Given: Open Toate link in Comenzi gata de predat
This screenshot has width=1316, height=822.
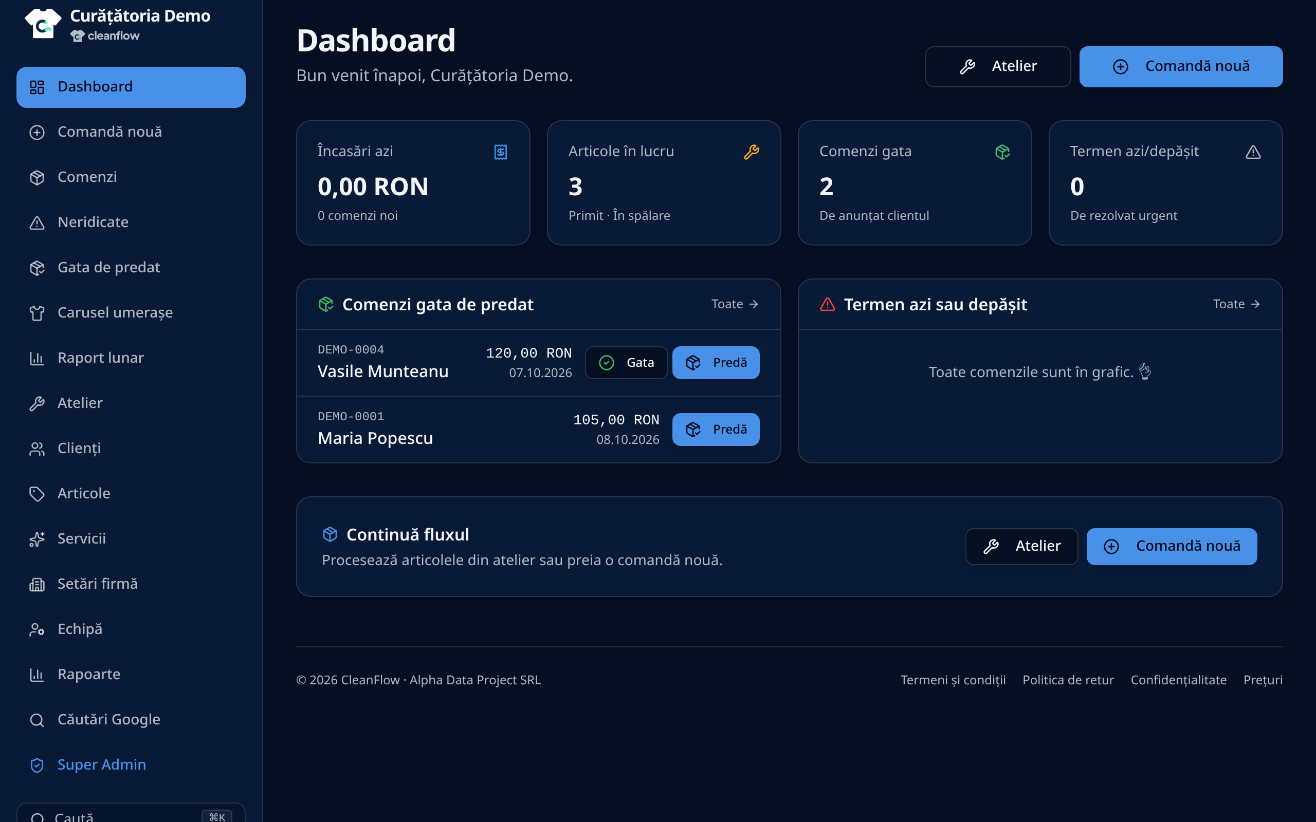Looking at the screenshot, I should pos(735,305).
